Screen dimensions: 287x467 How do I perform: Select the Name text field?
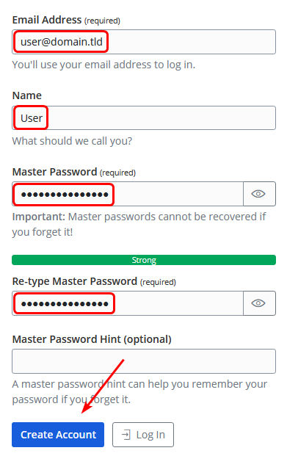click(144, 118)
